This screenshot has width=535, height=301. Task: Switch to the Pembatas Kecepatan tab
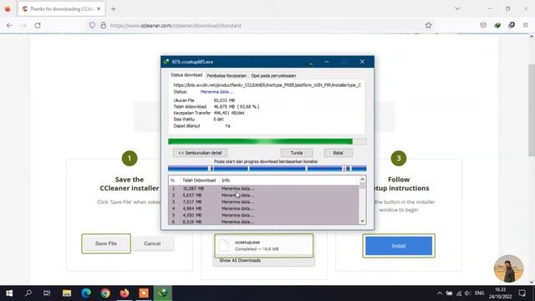pos(227,75)
